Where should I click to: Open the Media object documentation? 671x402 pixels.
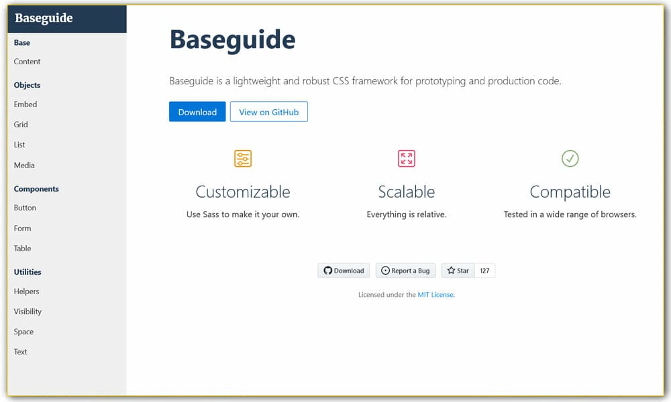pos(24,165)
